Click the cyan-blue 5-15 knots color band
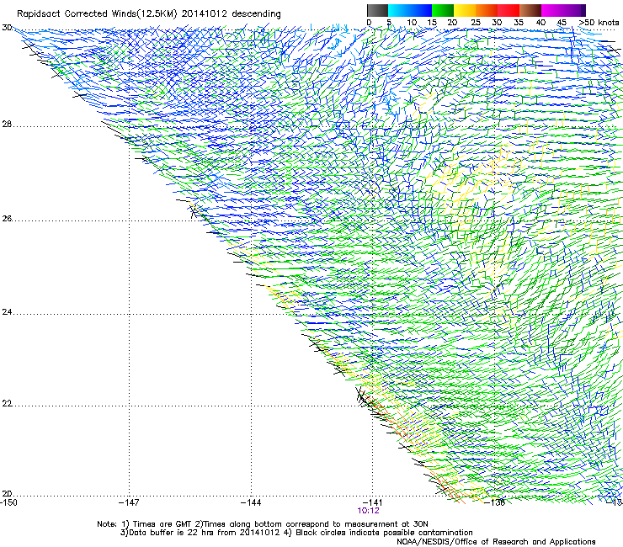This screenshot has width=623, height=547. (410, 10)
